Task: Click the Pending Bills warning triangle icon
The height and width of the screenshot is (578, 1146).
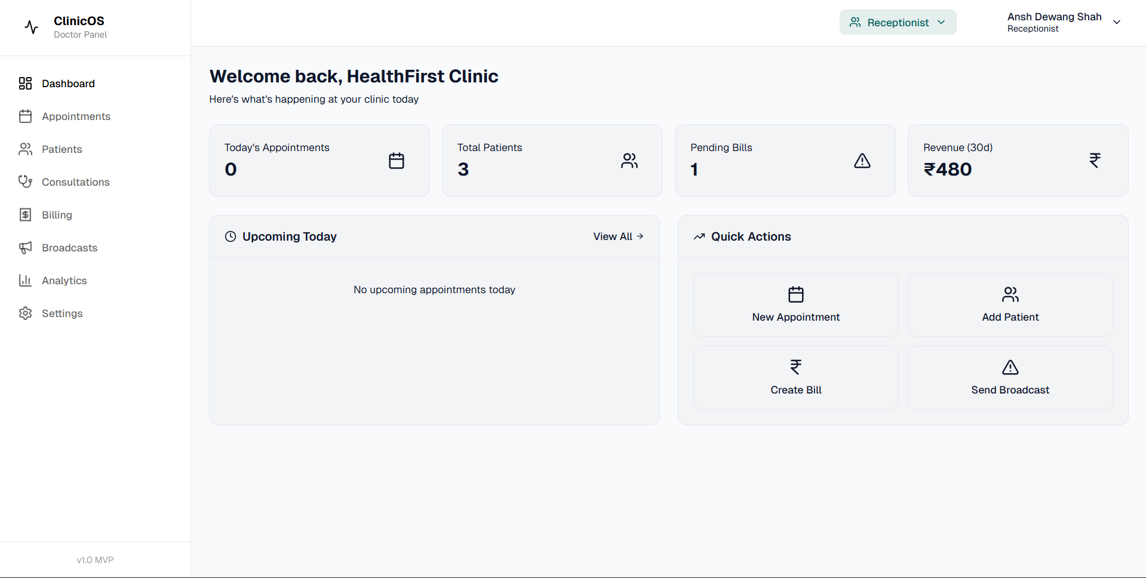Action: coord(862,161)
